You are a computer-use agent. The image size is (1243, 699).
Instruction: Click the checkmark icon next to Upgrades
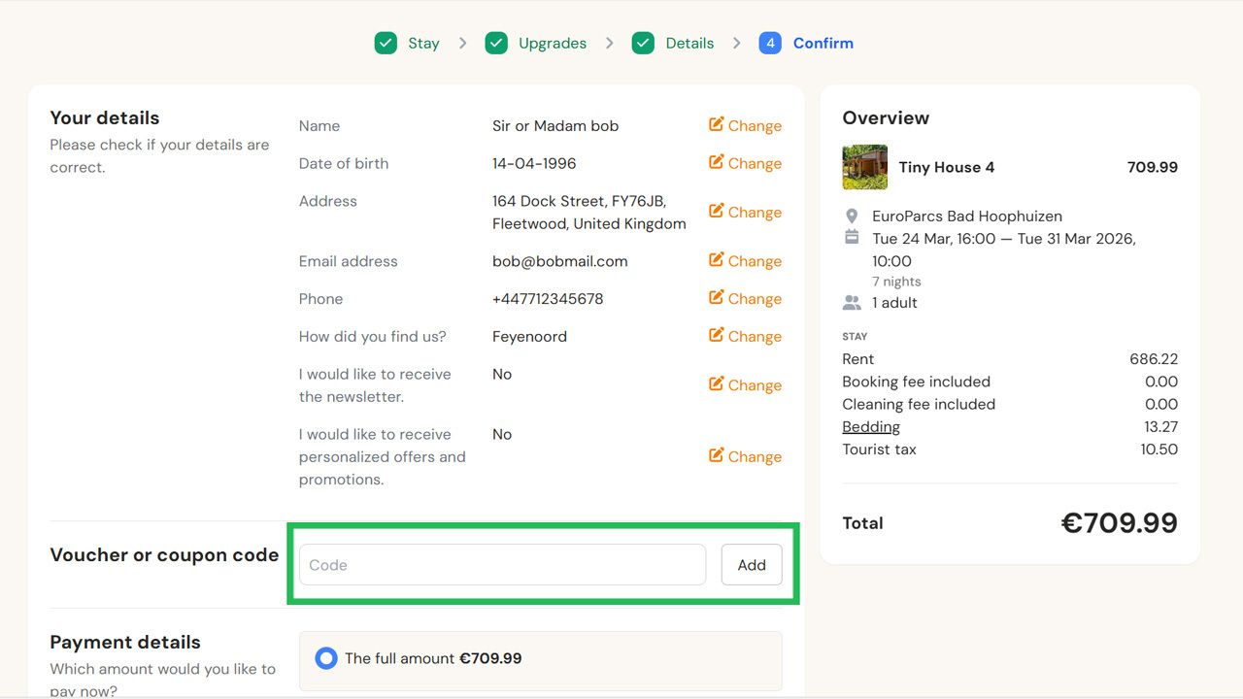[496, 43]
